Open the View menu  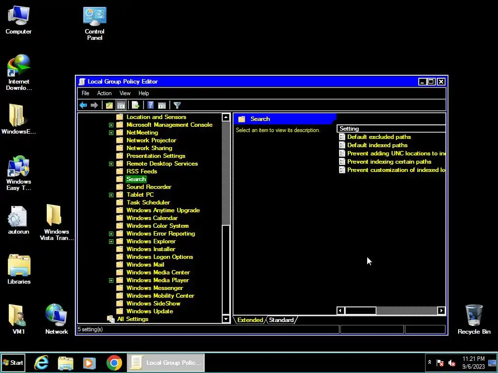[x=125, y=93]
